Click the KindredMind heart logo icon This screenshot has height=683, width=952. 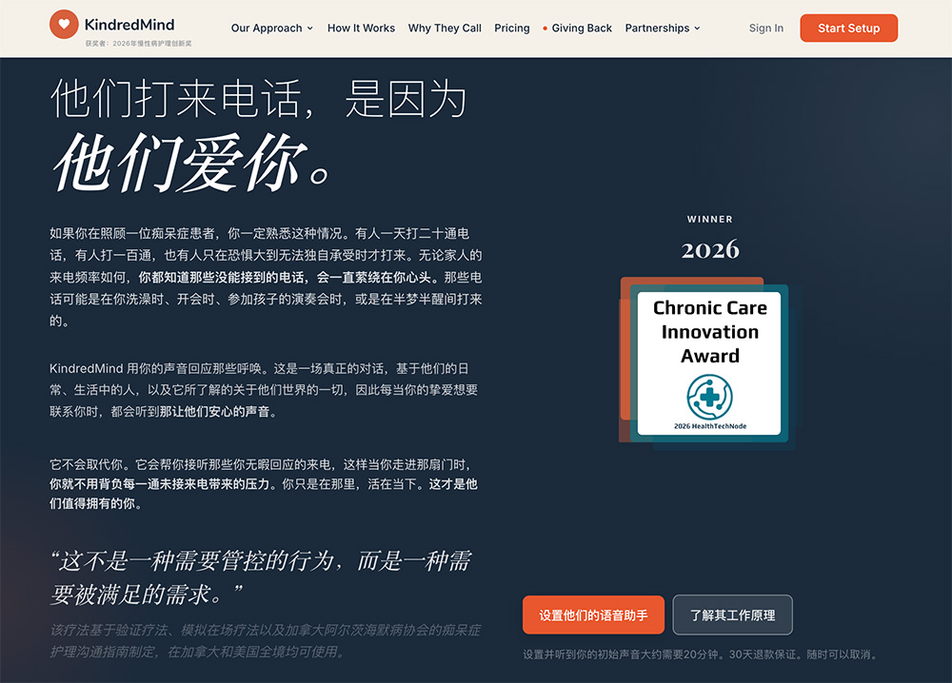[x=64, y=25]
